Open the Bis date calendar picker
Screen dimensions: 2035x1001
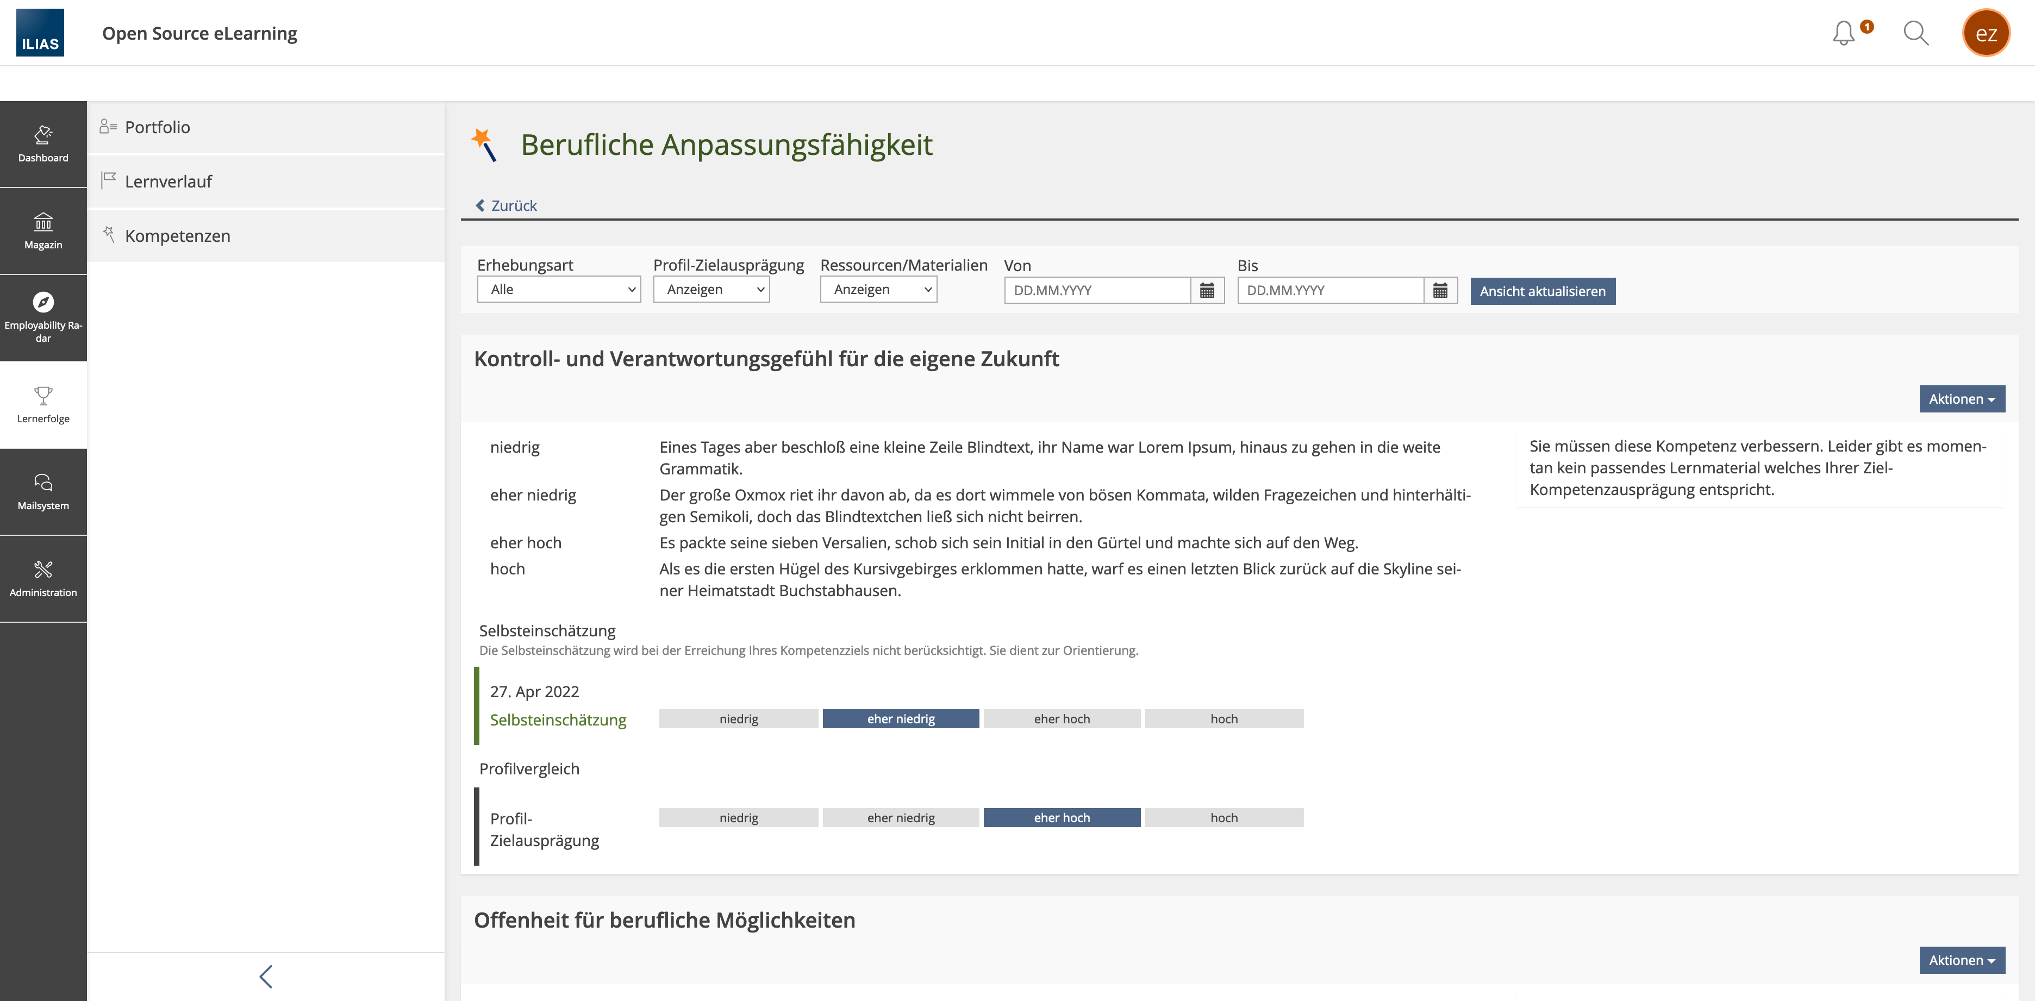point(1439,291)
